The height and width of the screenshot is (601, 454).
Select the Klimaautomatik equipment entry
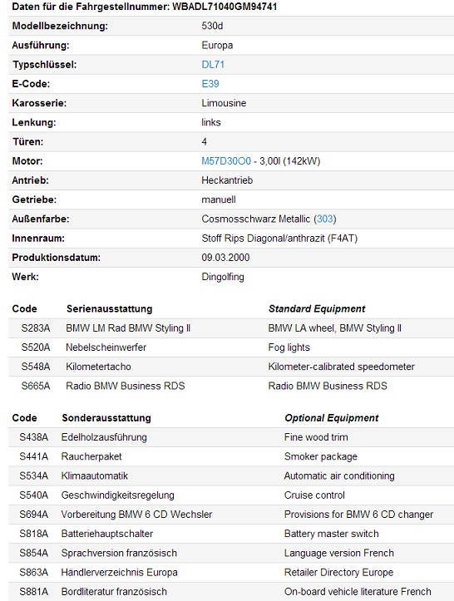pyautogui.click(x=94, y=476)
